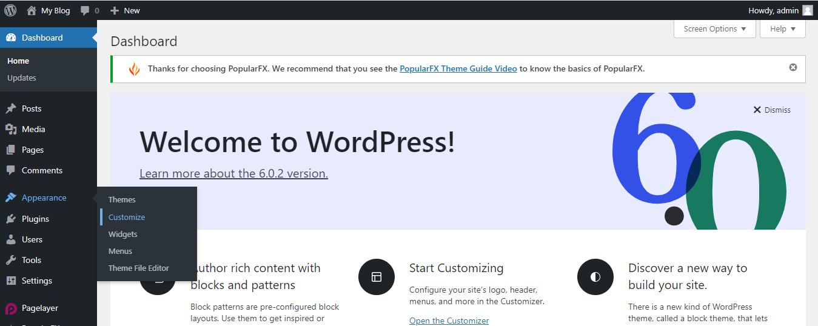Open PopularFX Theme Guide Video link

(458, 68)
